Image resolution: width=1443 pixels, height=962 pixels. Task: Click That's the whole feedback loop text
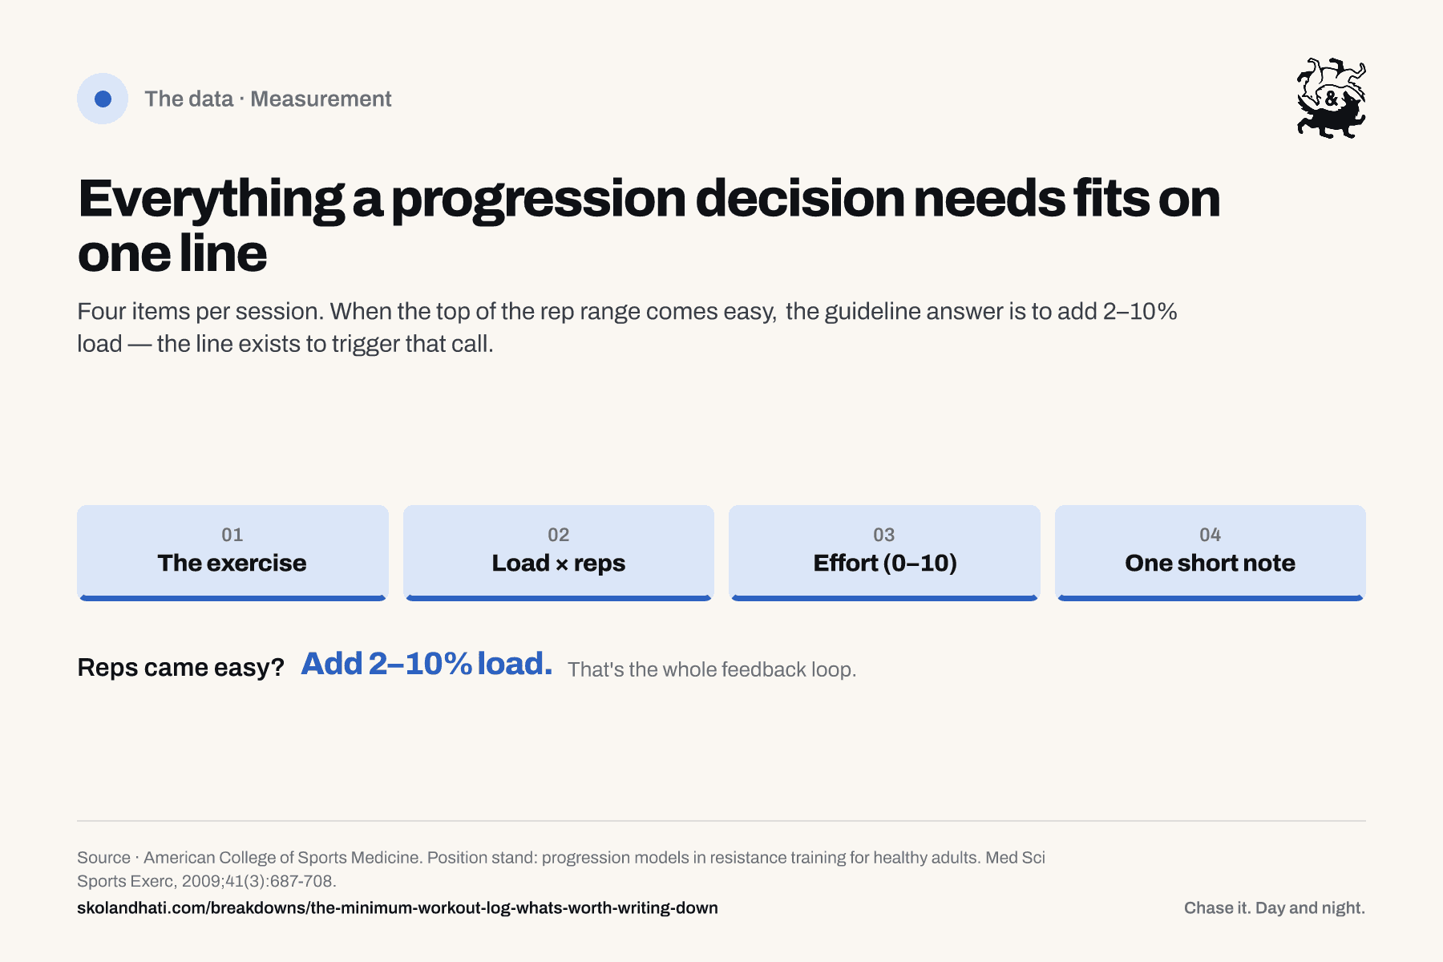tap(712, 669)
